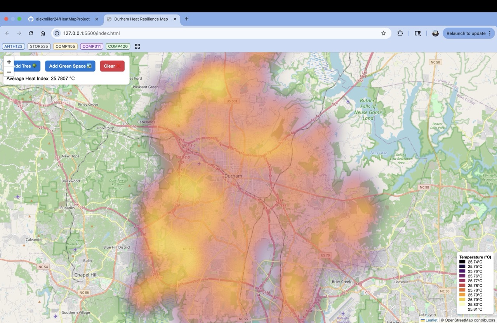Open the ANTH123 bookmark group
Viewport: 497px width, 323px height.
tap(14, 46)
